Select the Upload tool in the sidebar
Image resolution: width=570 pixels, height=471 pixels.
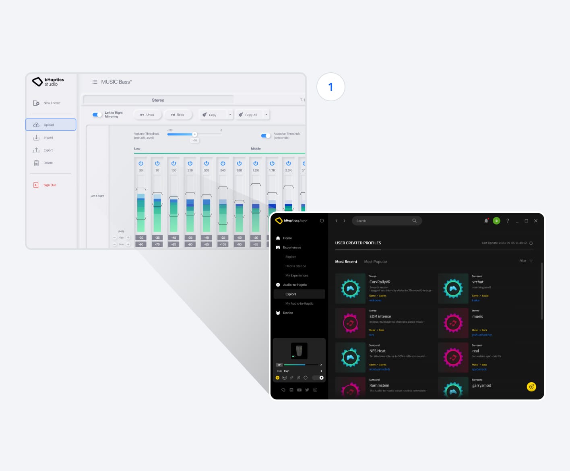point(51,125)
